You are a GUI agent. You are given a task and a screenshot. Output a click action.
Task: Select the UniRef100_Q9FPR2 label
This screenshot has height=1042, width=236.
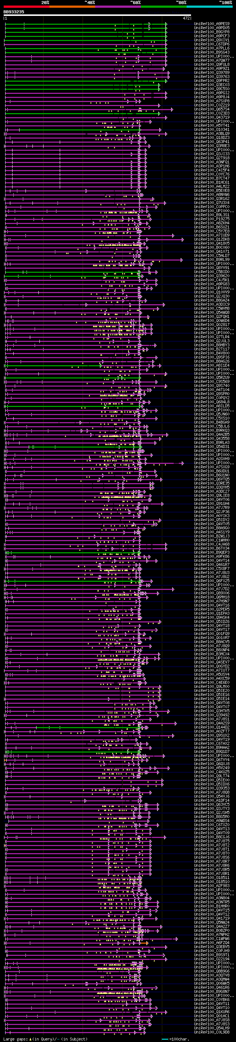[212, 81]
